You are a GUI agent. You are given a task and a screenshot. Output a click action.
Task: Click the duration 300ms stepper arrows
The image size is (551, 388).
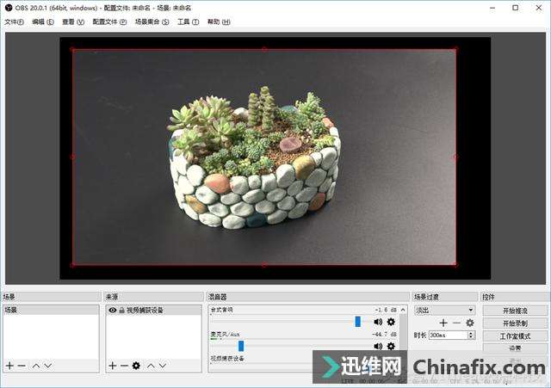coord(471,335)
